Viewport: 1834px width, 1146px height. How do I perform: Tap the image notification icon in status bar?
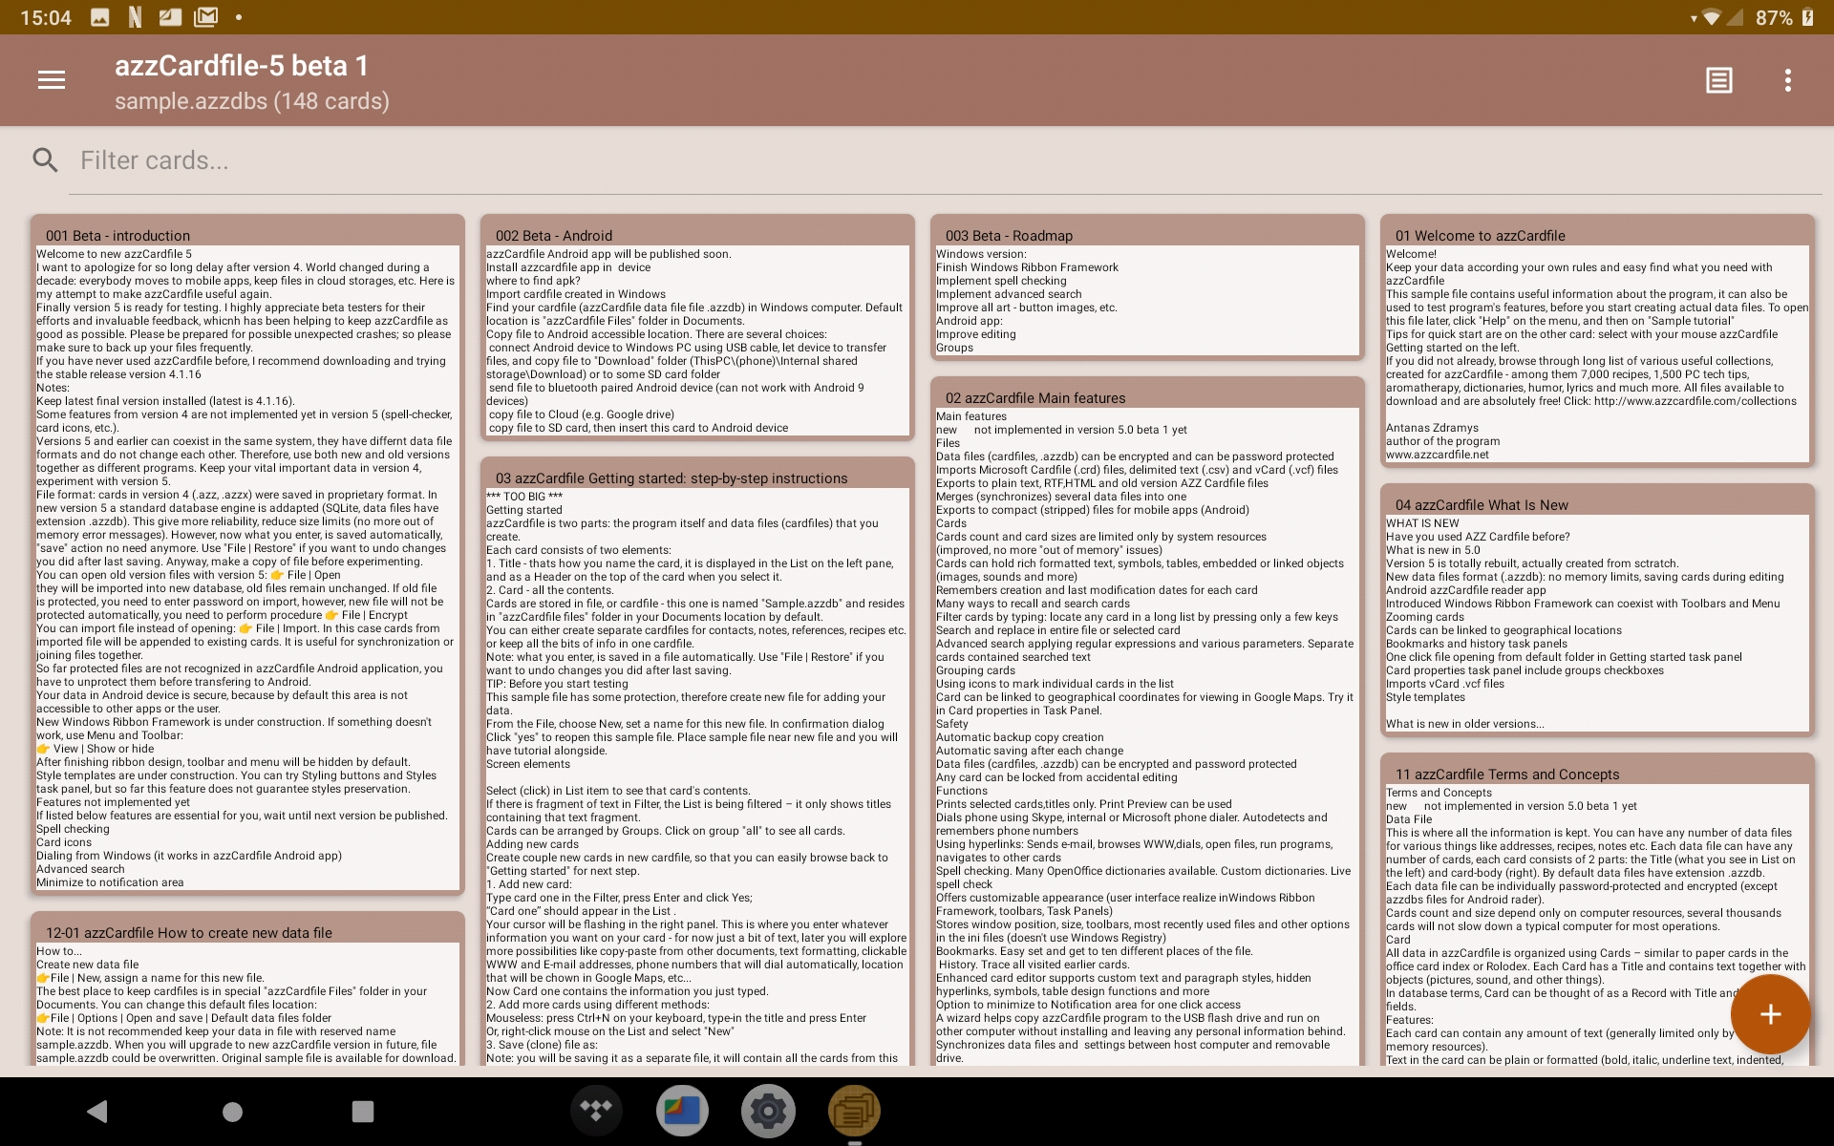coord(100,17)
